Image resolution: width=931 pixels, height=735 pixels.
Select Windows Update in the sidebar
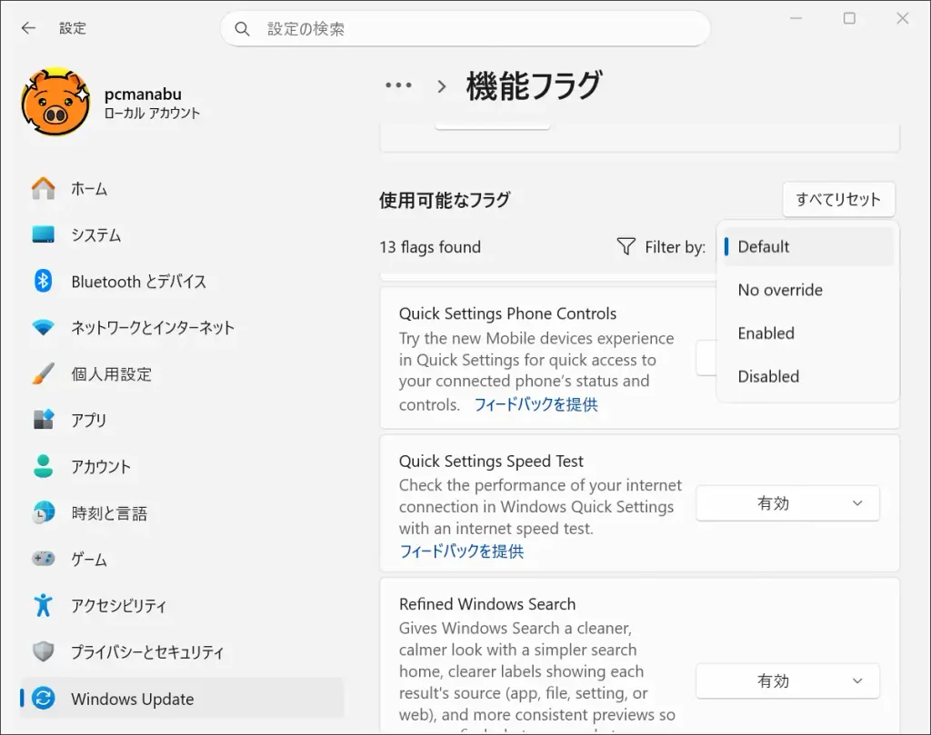click(182, 699)
